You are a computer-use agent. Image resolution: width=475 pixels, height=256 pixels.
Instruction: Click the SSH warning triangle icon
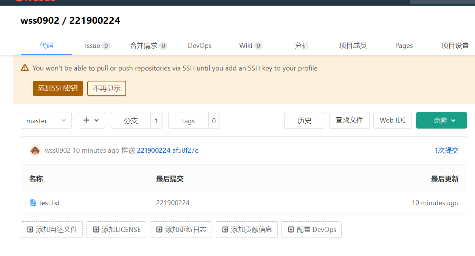pyautogui.click(x=25, y=68)
